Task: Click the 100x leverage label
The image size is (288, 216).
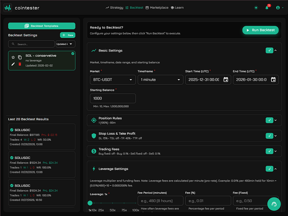Action: (136, 210)
